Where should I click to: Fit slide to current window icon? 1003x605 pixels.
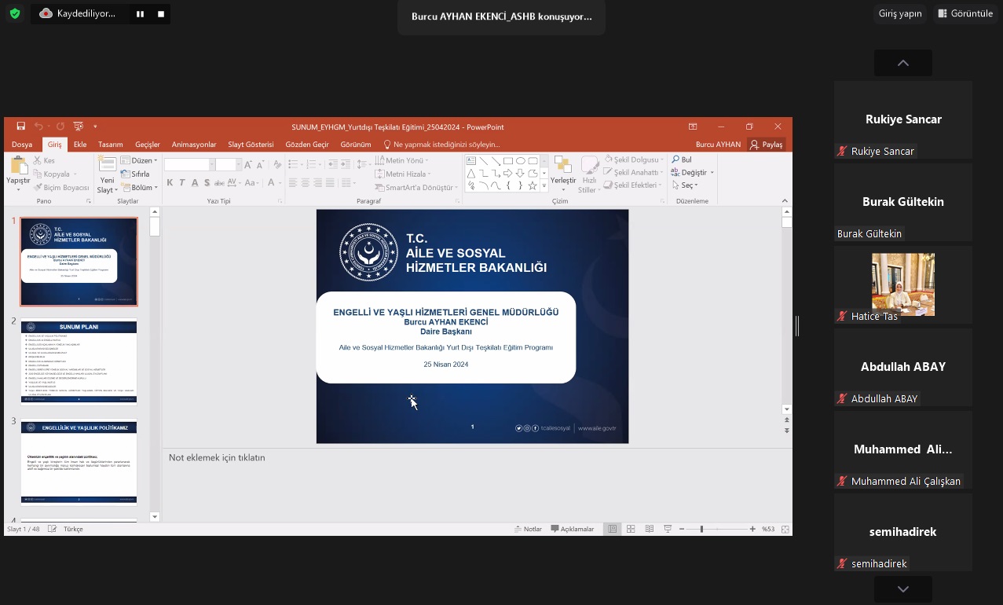(x=785, y=530)
